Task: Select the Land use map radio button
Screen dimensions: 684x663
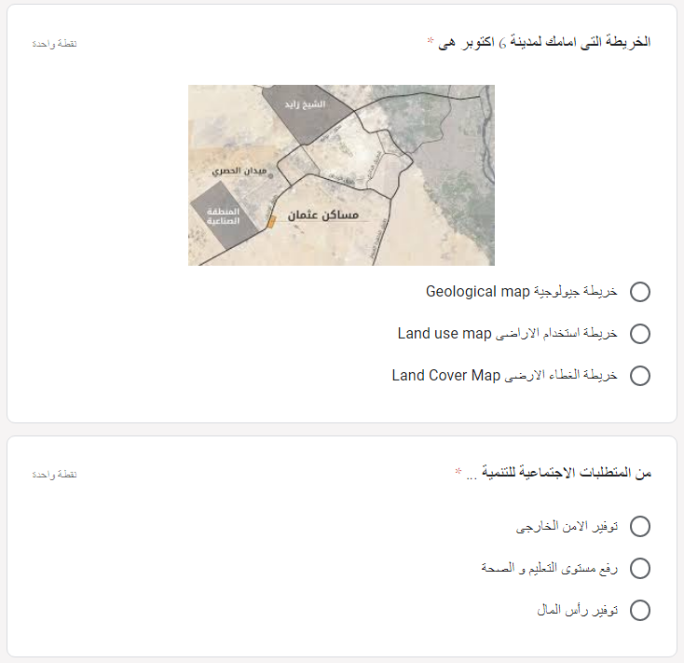Action: [x=640, y=334]
